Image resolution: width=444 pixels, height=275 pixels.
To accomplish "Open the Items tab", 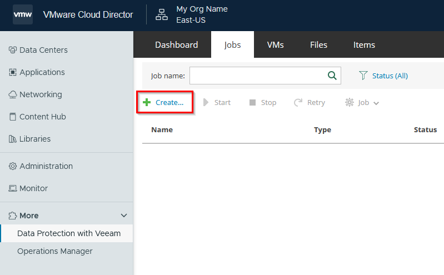I will coord(364,45).
